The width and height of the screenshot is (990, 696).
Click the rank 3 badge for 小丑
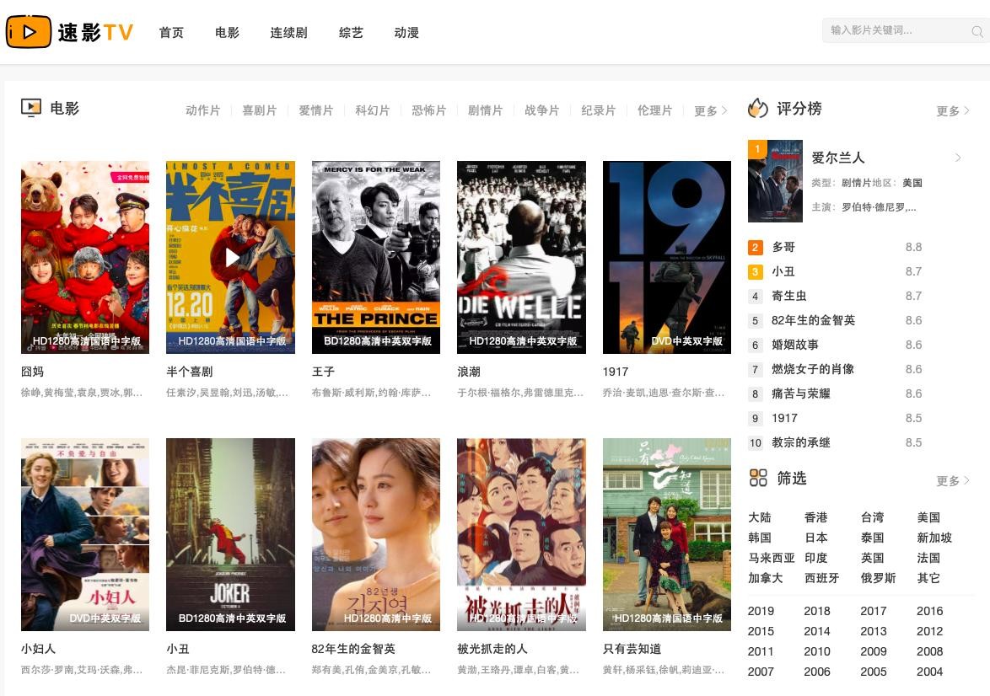(756, 272)
